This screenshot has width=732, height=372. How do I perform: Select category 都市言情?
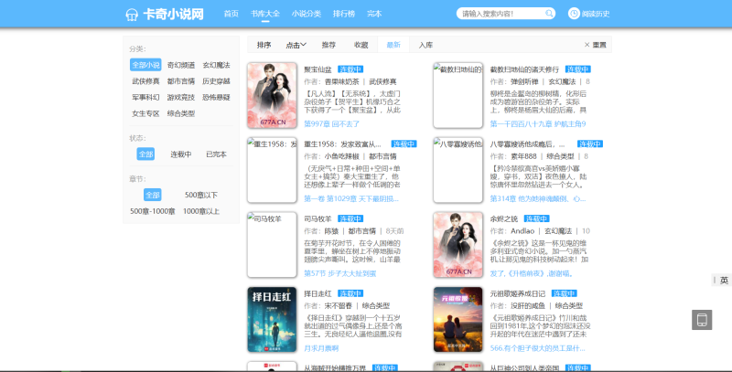181,81
